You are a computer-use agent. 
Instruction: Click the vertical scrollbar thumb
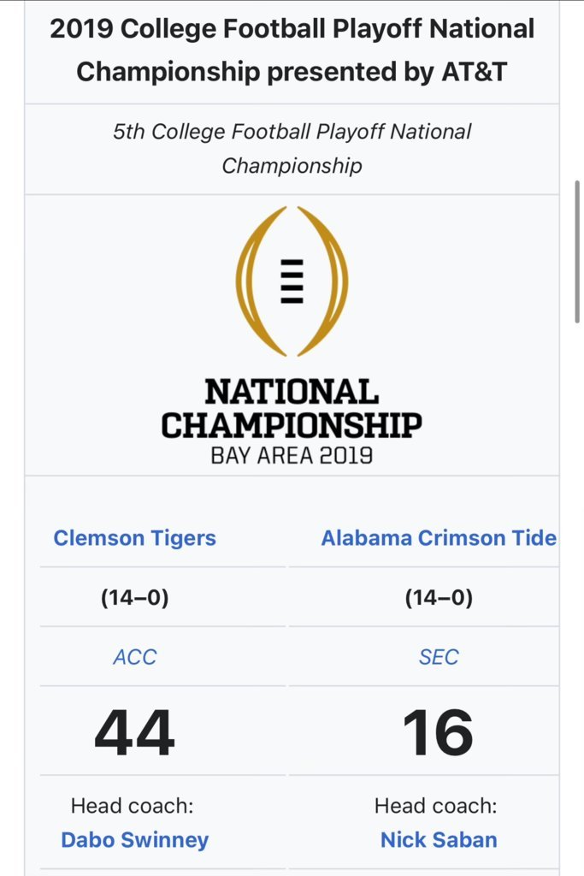(577, 252)
